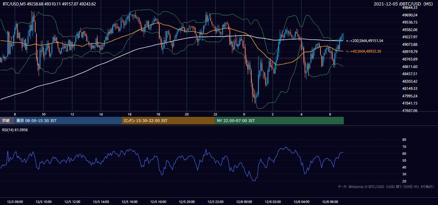Pick the 12/5 20:00 time label
Image resolution: width=438 pixels, height=205 pixels.
187,202
